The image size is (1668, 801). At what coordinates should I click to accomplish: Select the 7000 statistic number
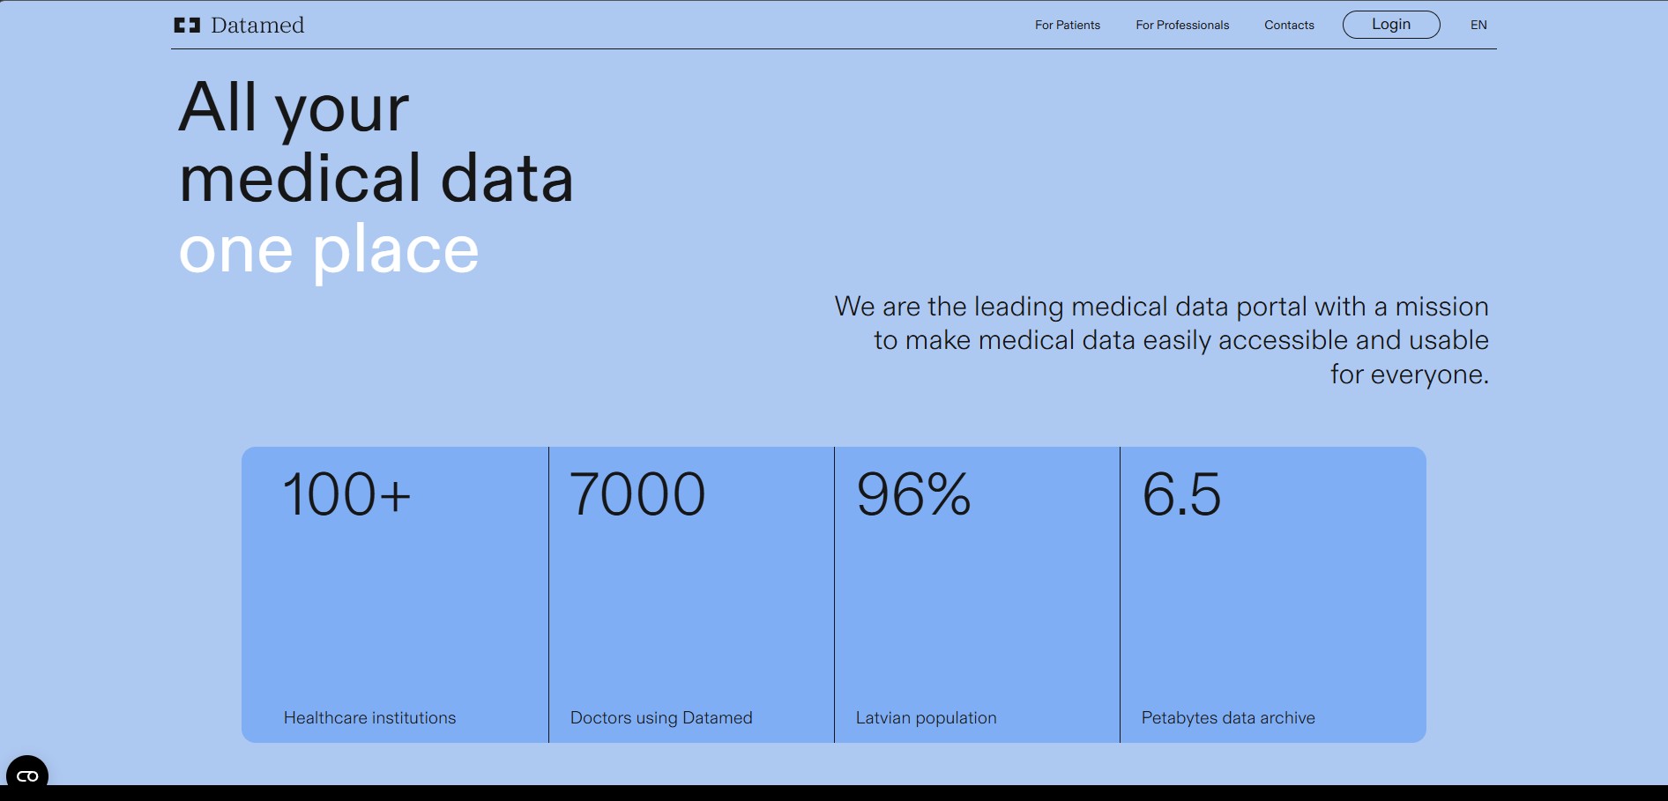coord(637,494)
